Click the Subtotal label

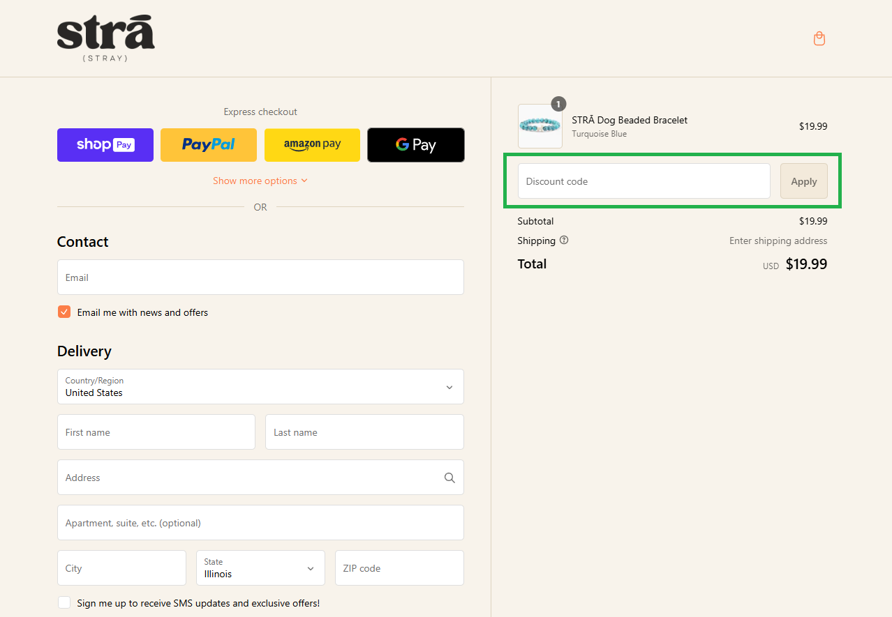[x=535, y=221]
